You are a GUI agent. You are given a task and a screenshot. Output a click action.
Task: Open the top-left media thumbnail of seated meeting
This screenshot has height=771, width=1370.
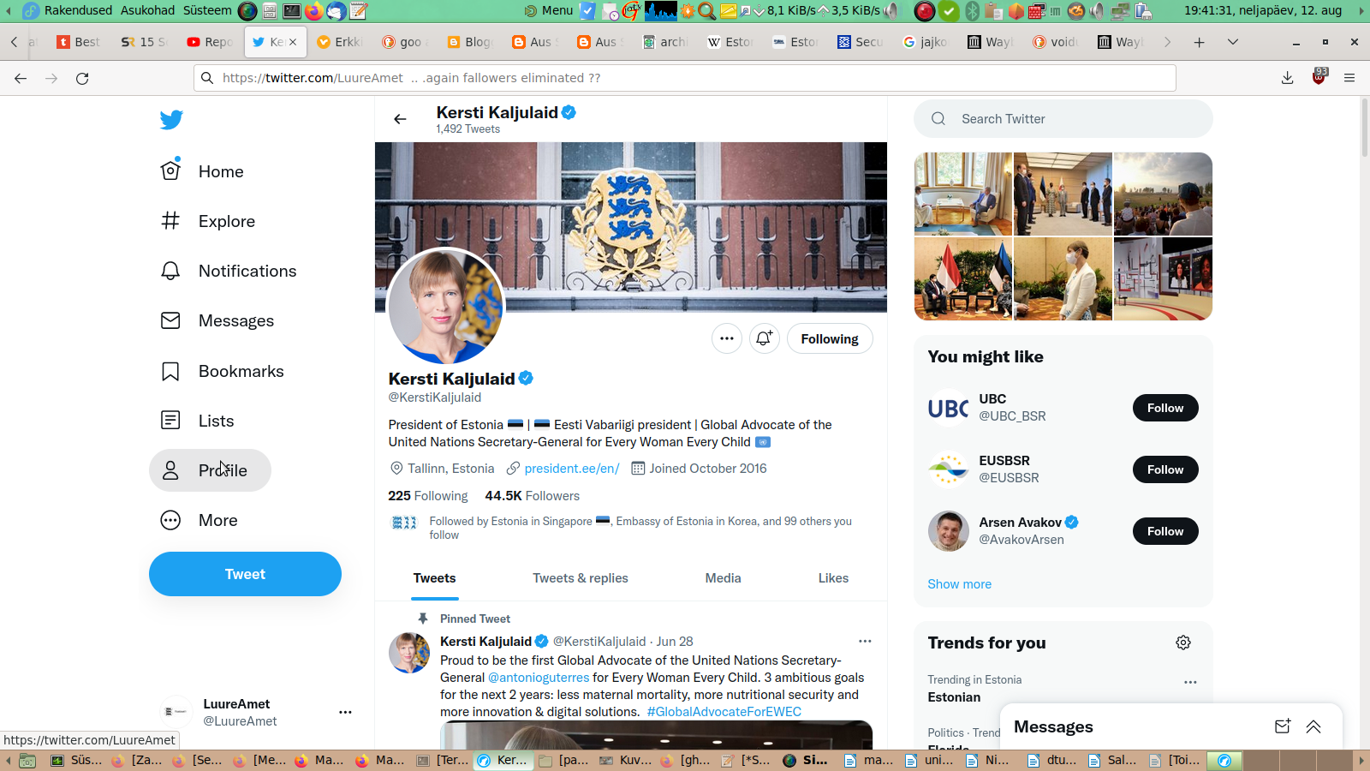point(963,194)
